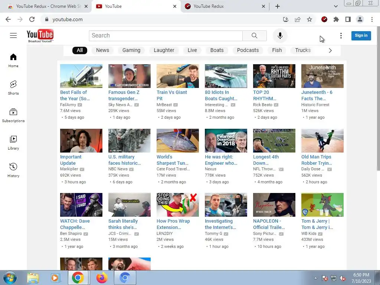Open the tab search dropdown chevron

pos(335,6)
